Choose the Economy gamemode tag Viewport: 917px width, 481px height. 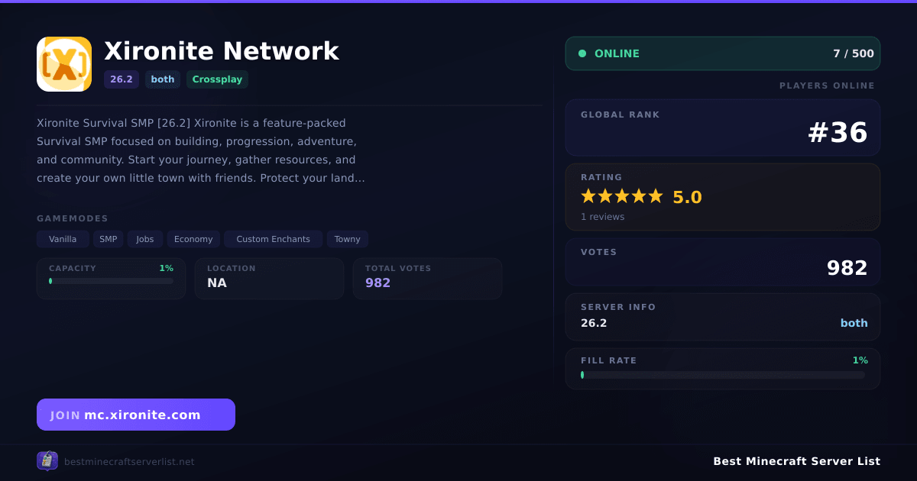(193, 239)
